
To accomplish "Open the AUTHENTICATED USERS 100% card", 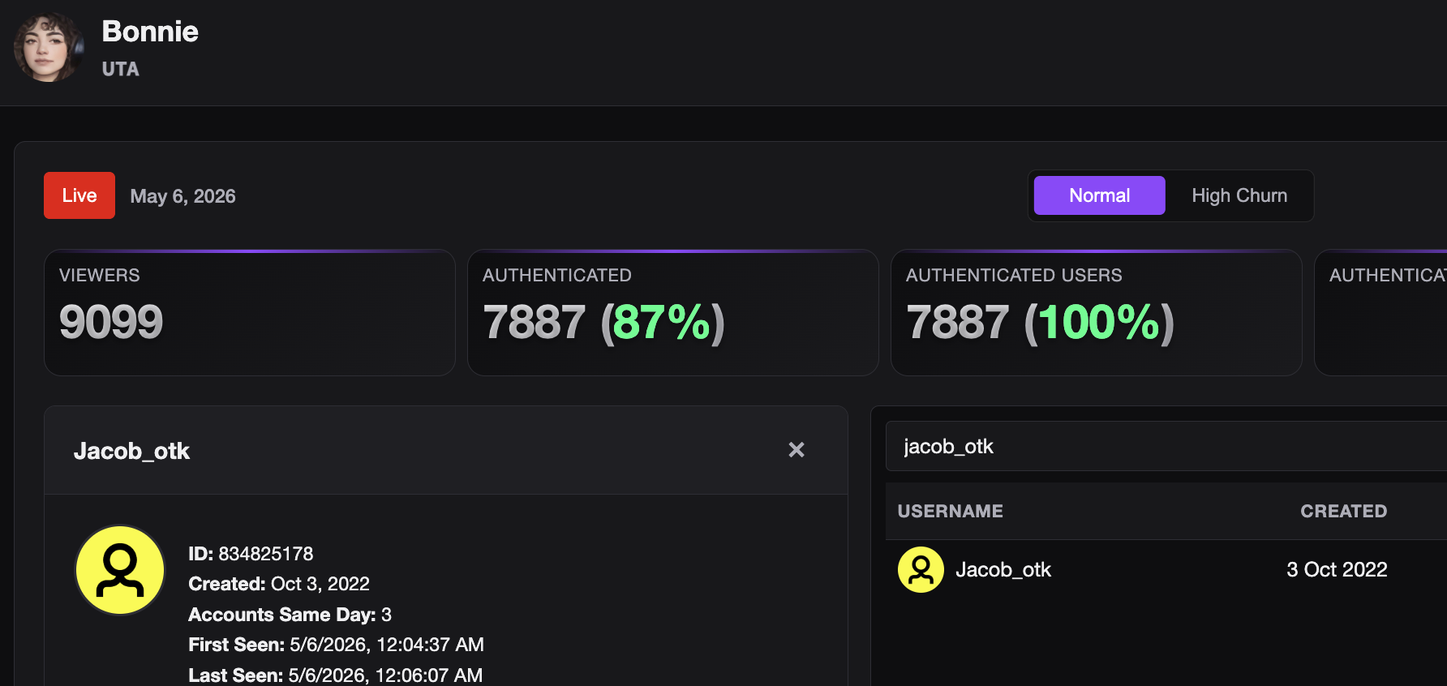I will [x=1097, y=312].
